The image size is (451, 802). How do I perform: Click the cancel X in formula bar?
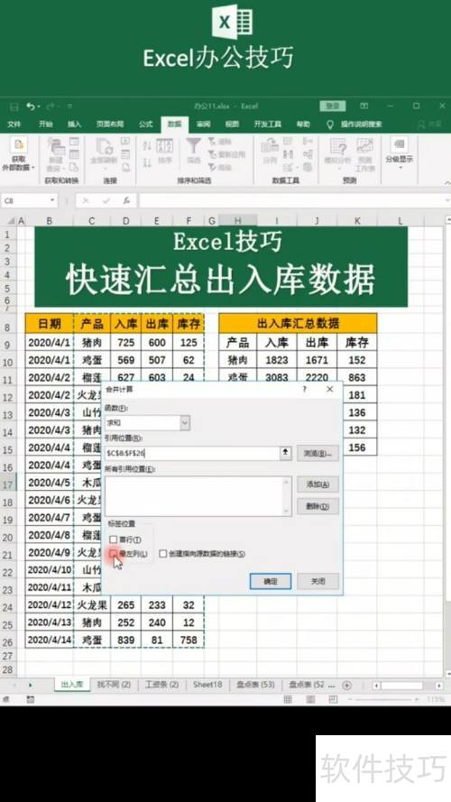pos(86,201)
